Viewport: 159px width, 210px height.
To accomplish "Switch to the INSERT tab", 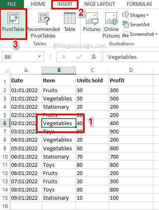I will coord(65,4).
